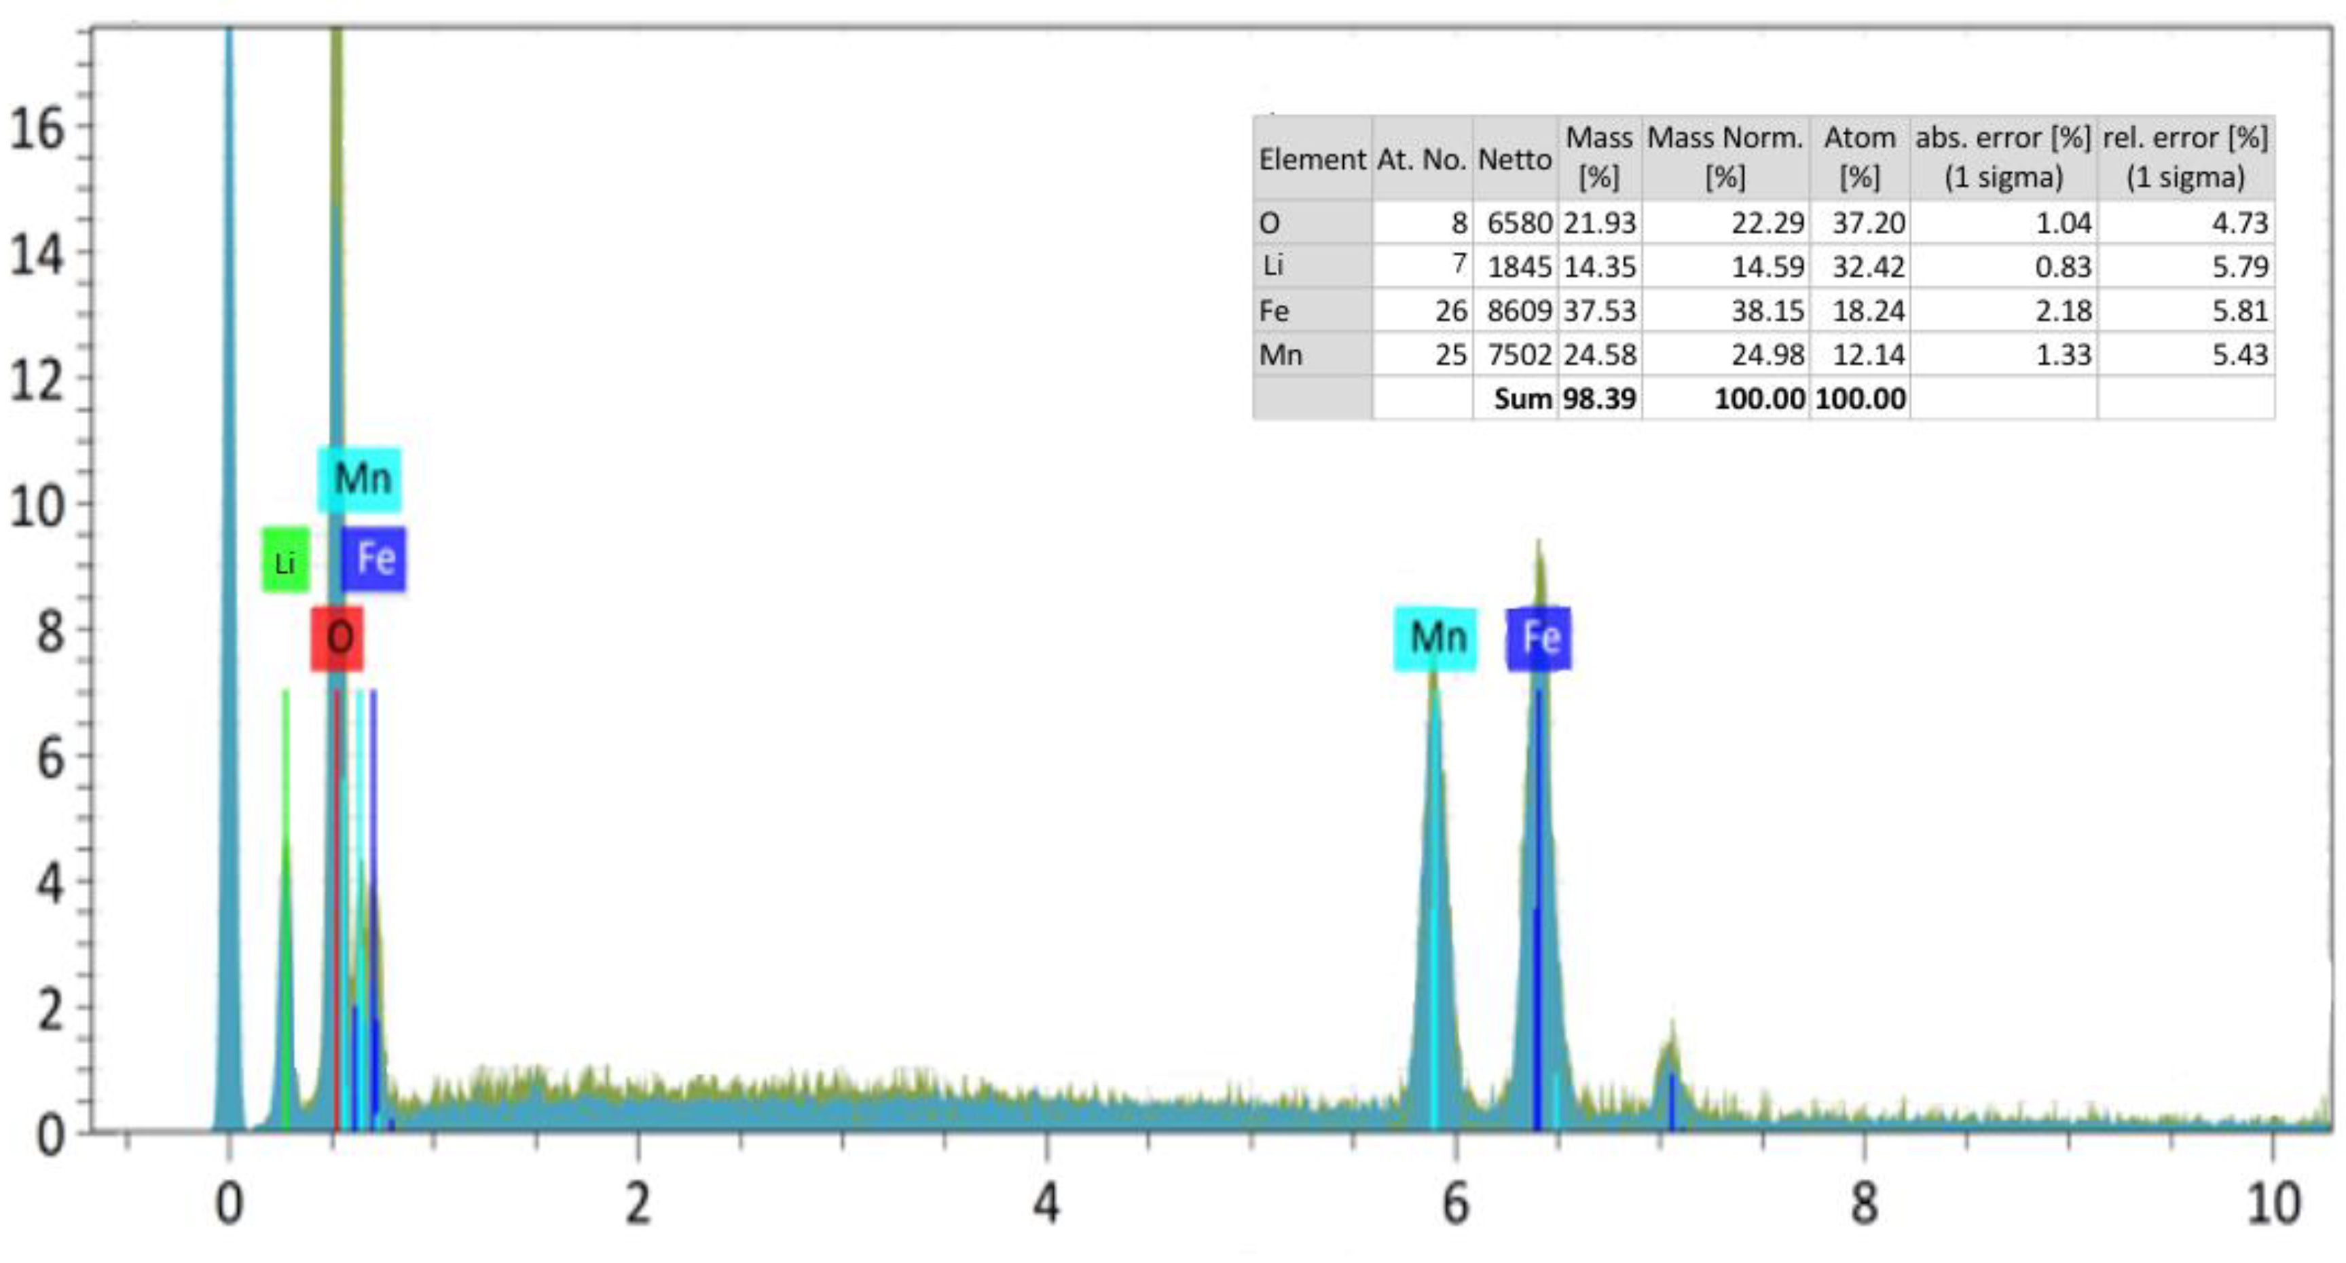Click the At. No. column header
The image size is (2346, 1263).
pyautogui.click(x=1421, y=159)
